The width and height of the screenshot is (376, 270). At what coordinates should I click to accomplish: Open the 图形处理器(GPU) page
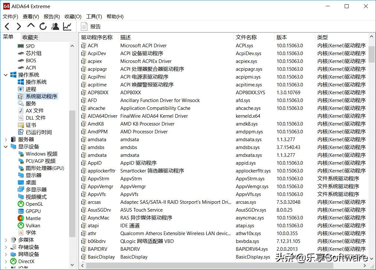(x=39, y=168)
